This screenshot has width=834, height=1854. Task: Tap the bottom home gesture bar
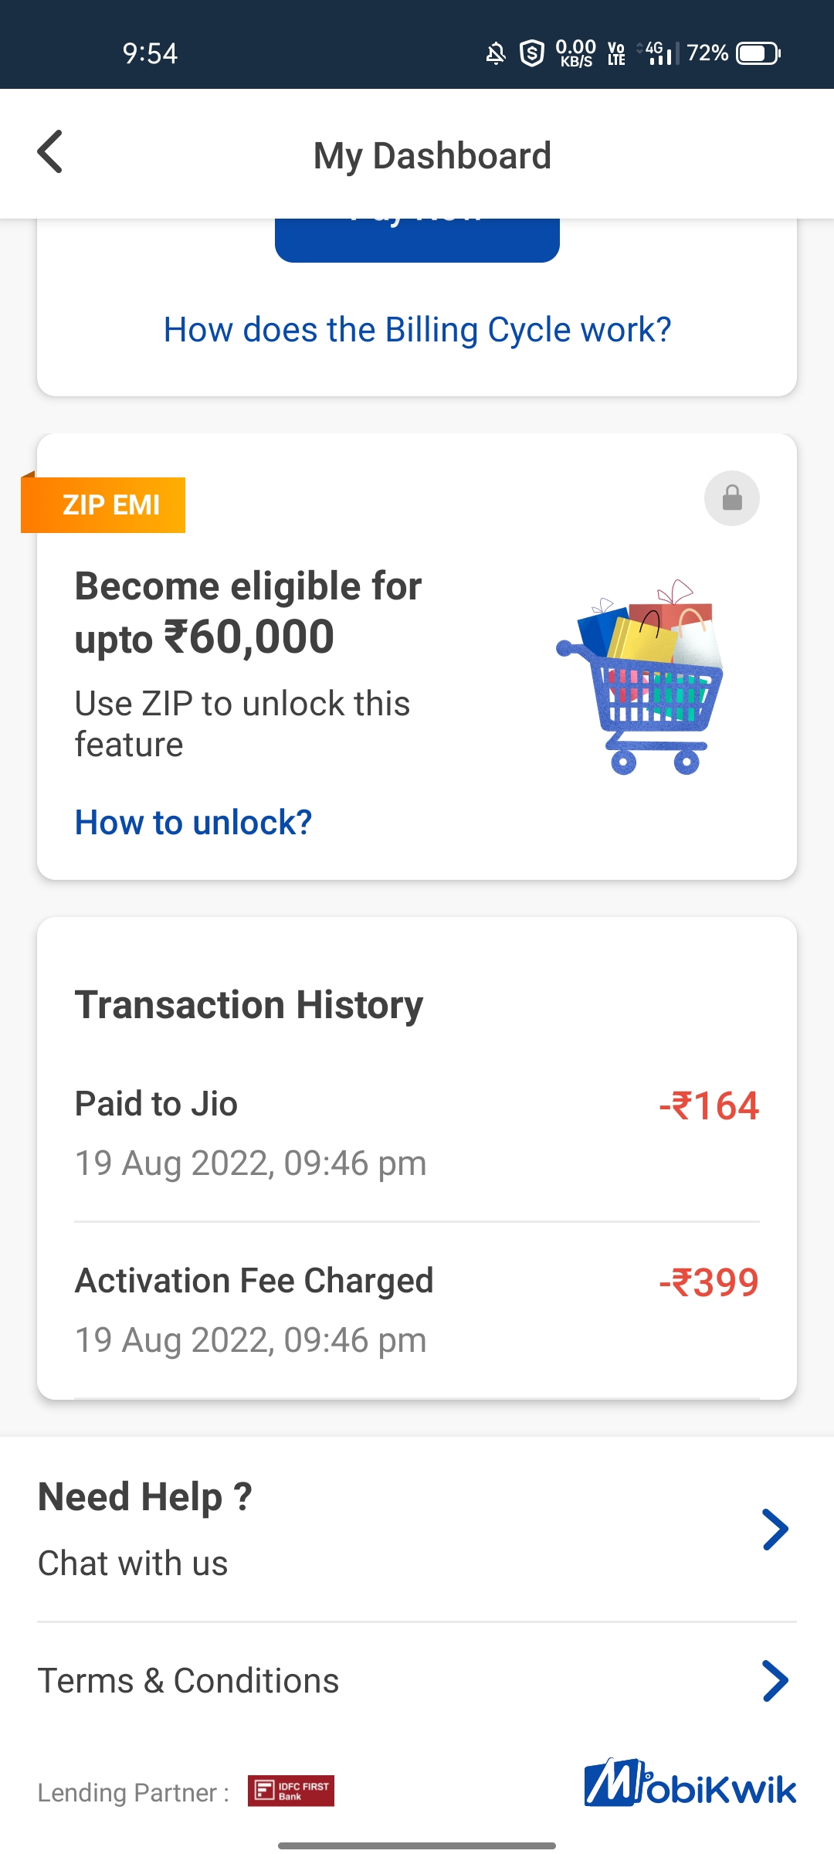[x=417, y=1846]
